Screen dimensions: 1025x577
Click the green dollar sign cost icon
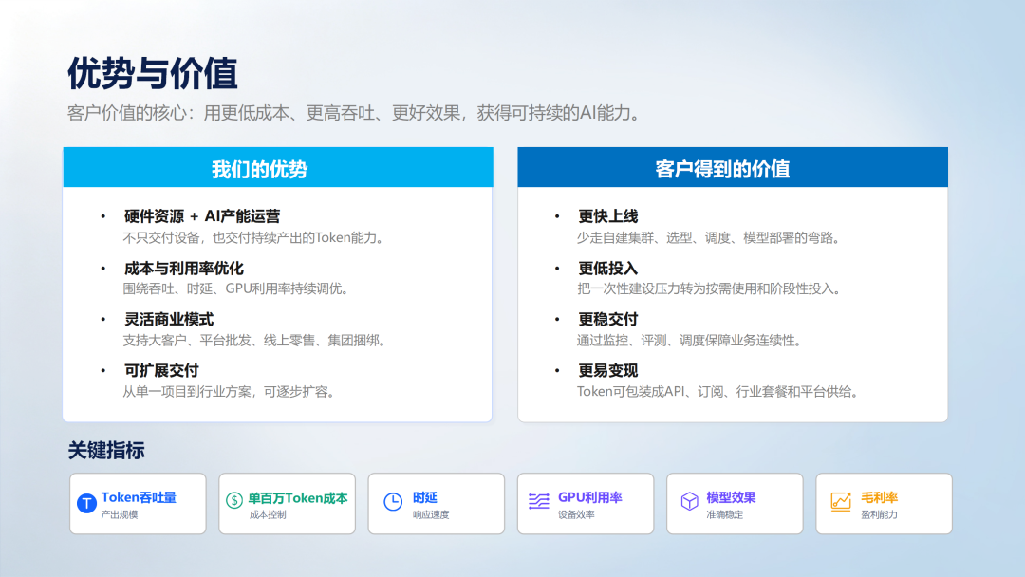234,500
